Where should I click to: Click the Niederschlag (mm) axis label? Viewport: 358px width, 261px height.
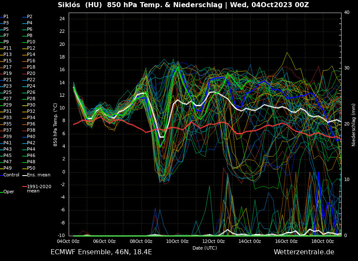tap(354, 125)
